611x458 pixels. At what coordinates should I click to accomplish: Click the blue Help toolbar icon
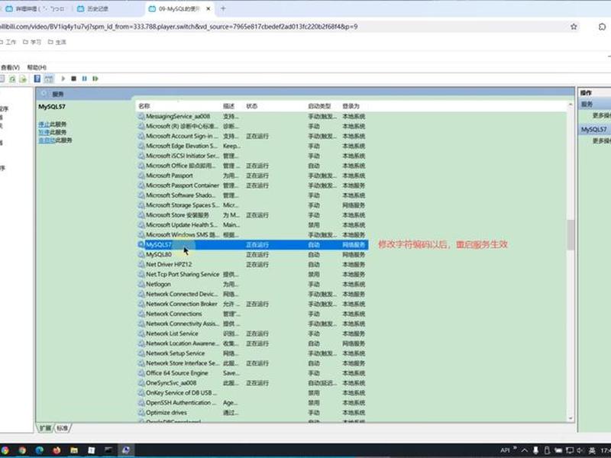[37, 79]
